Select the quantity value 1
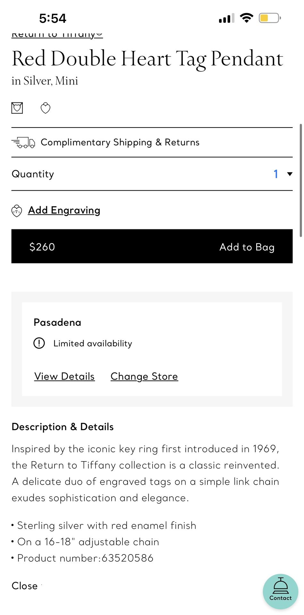 point(275,174)
